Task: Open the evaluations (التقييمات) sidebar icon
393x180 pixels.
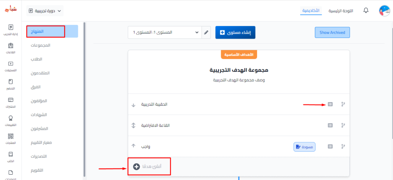Action: coord(10,118)
